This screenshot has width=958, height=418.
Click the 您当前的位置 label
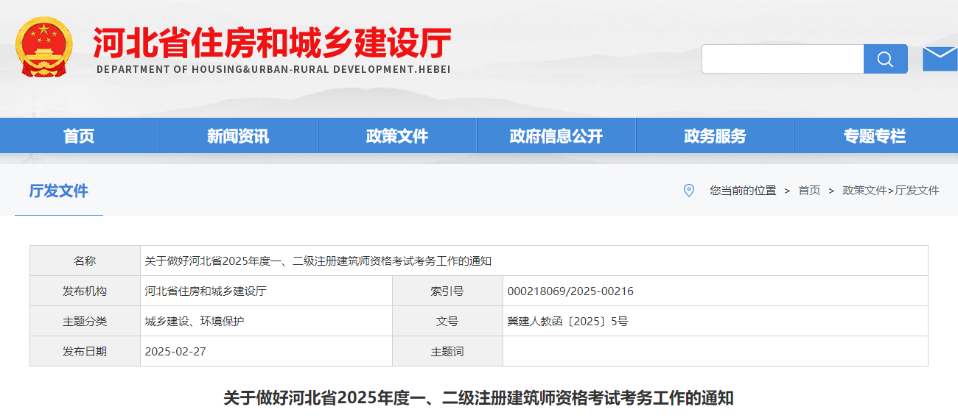coord(743,191)
